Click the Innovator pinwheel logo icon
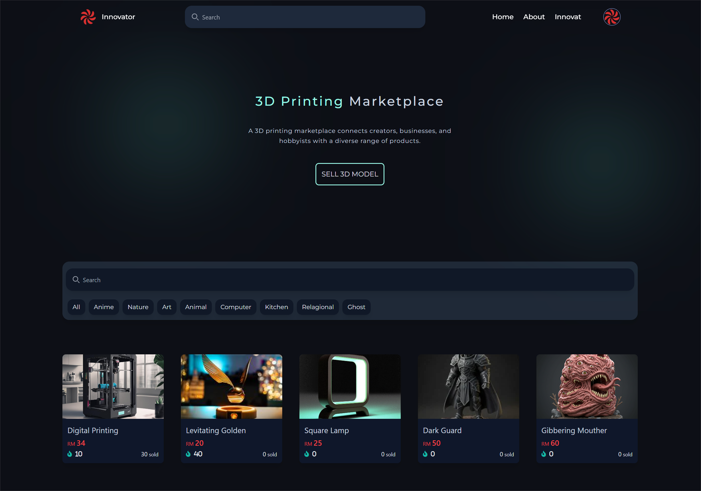Viewport: 701px width, 491px height. [x=88, y=17]
